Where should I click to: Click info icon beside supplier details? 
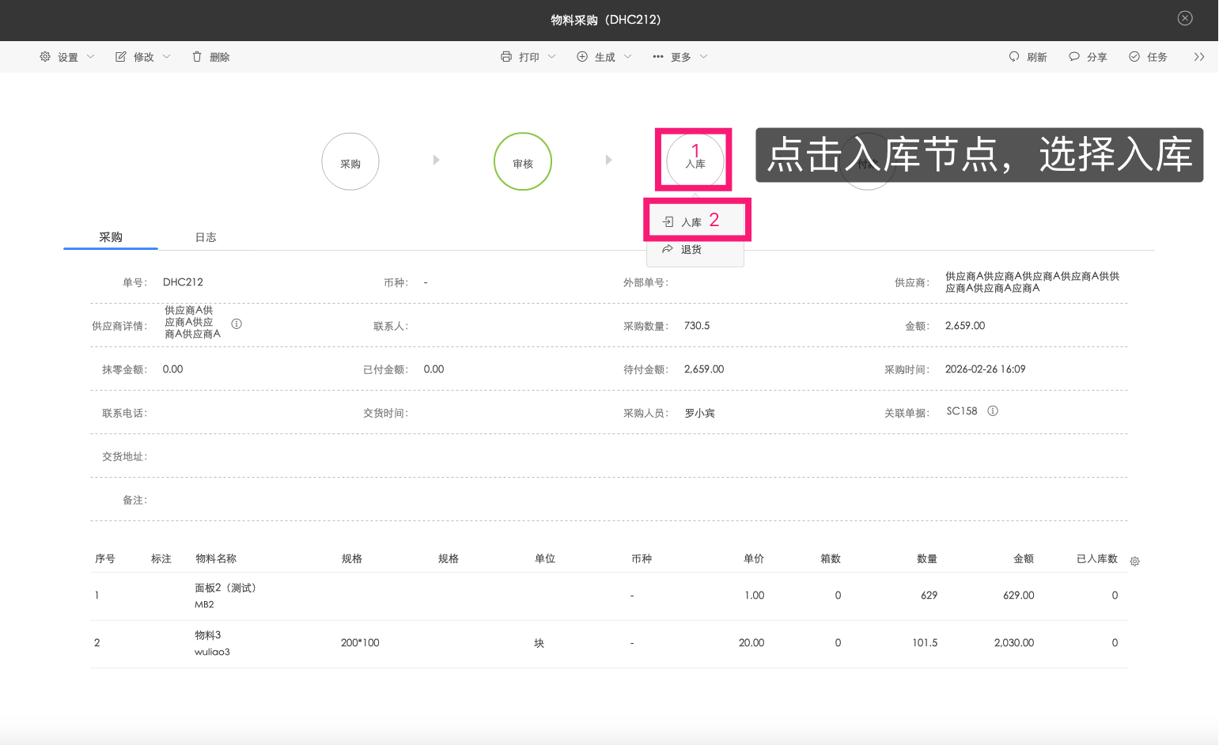point(237,323)
